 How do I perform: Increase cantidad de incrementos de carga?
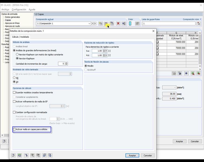click(66, 63)
